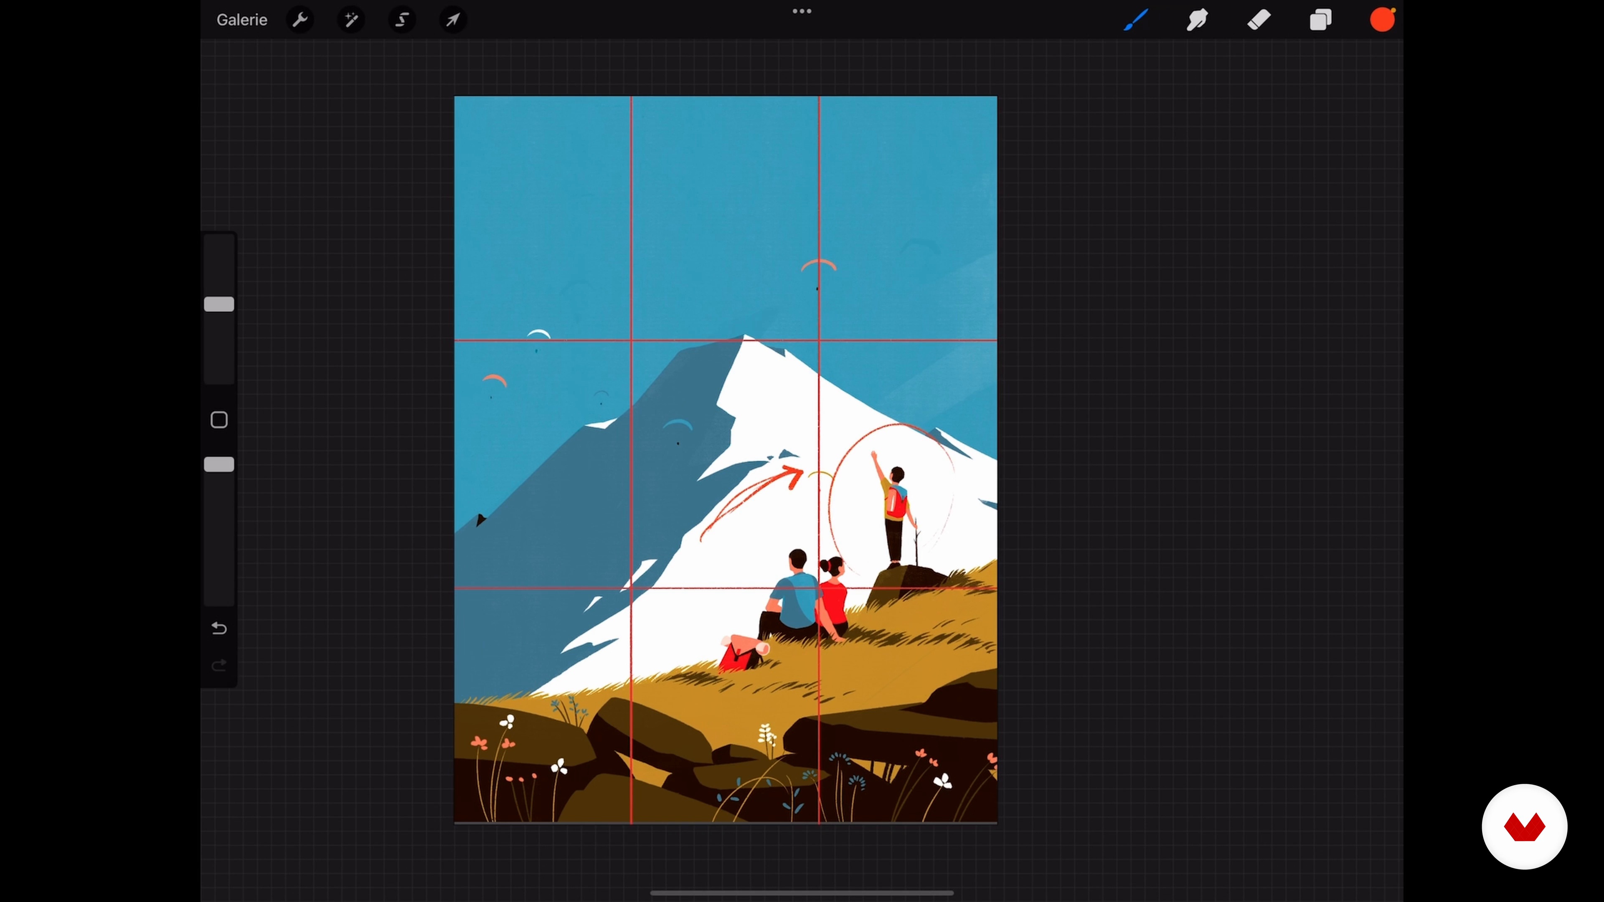The height and width of the screenshot is (902, 1604).
Task: Tap the mountain illustration canvas
Action: [x=726, y=459]
